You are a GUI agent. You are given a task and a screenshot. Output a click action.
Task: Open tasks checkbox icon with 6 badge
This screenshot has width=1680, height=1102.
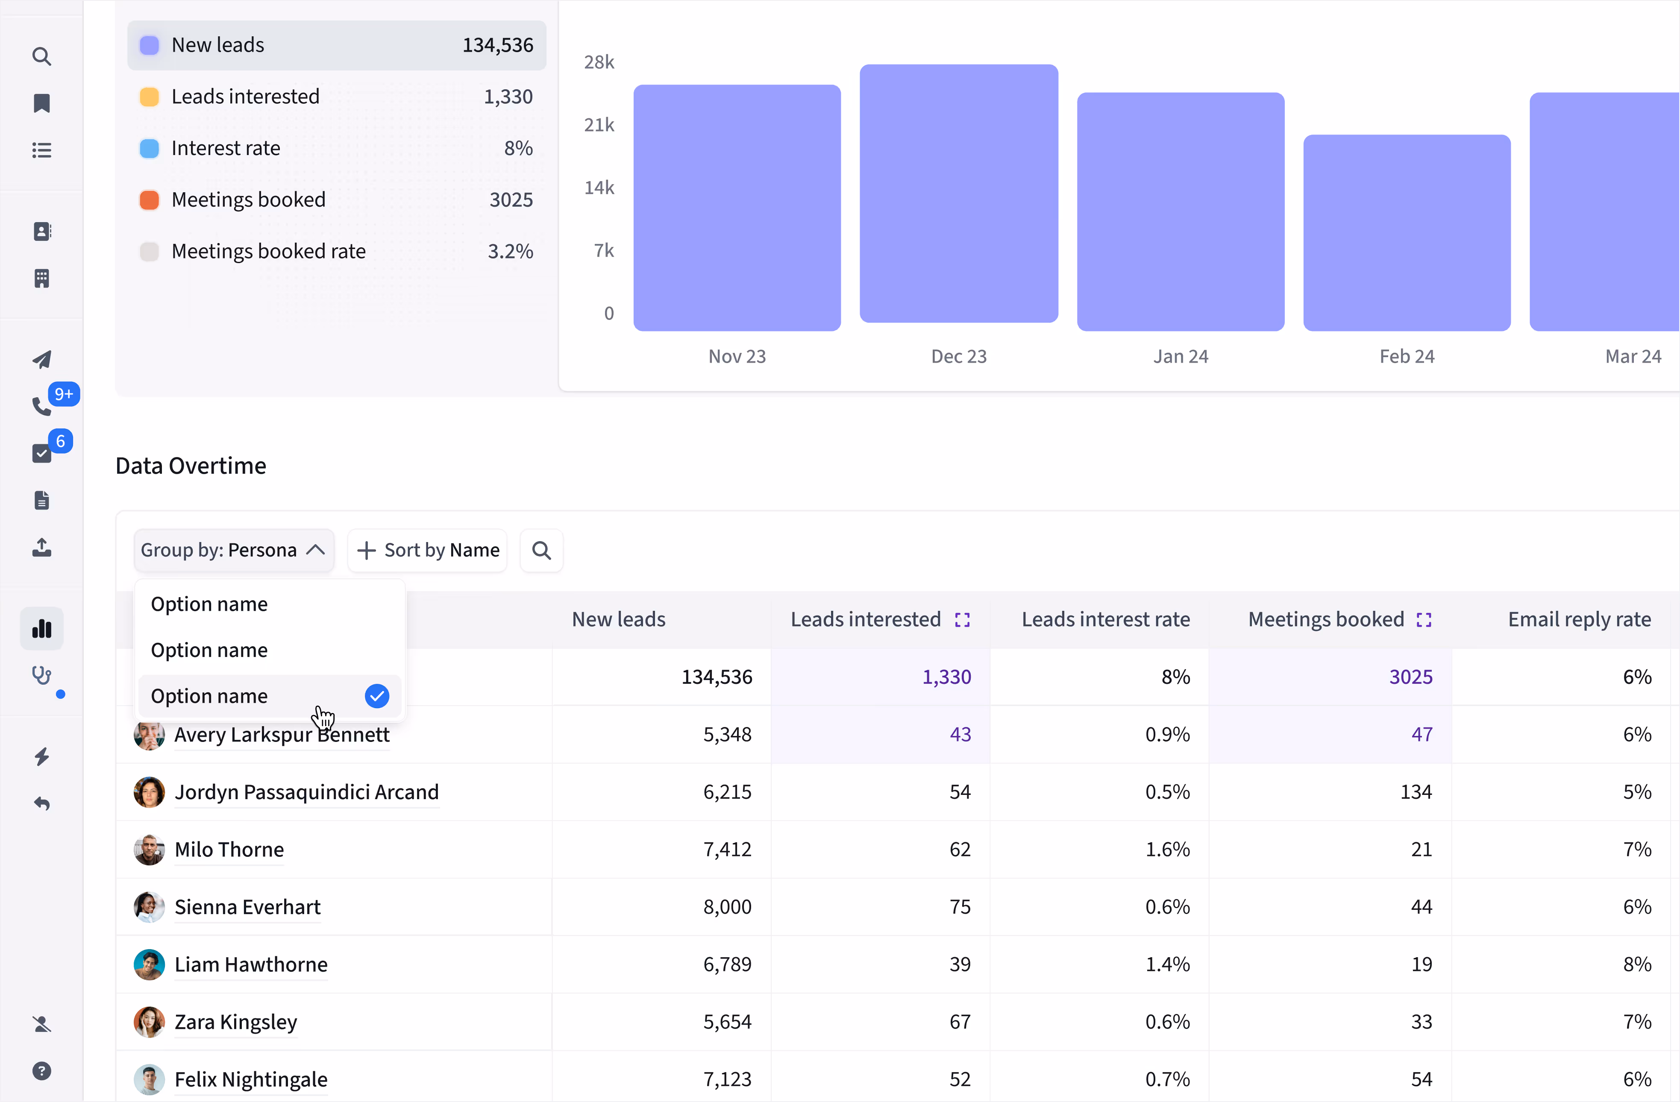tap(41, 453)
